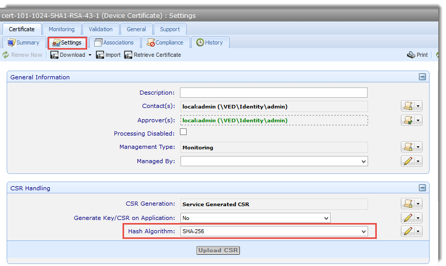
Task: Click the Import toolbar icon
Action: click(100, 55)
